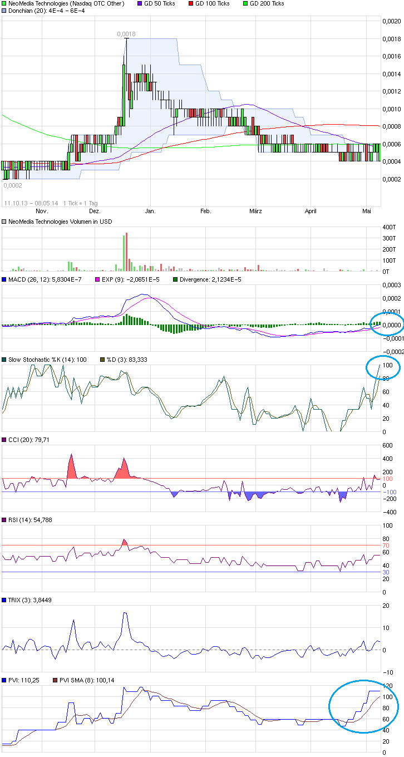This screenshot has height=757, width=404.
Task: Click the PVI: 110,25 label
Action: tap(24, 680)
